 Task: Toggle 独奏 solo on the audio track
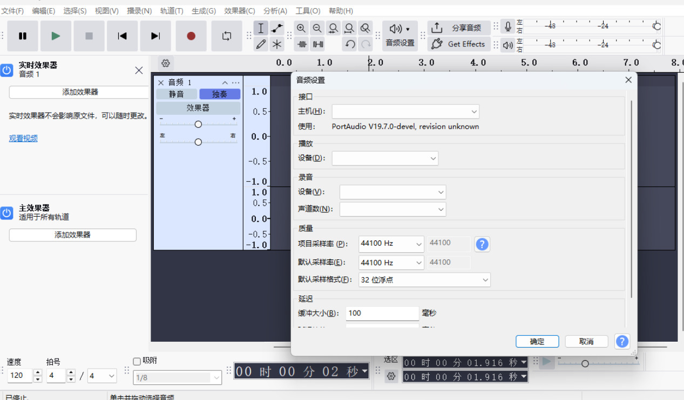220,94
